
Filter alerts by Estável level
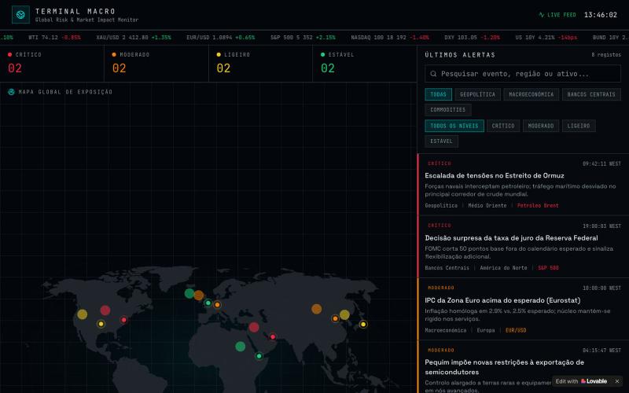coord(441,141)
